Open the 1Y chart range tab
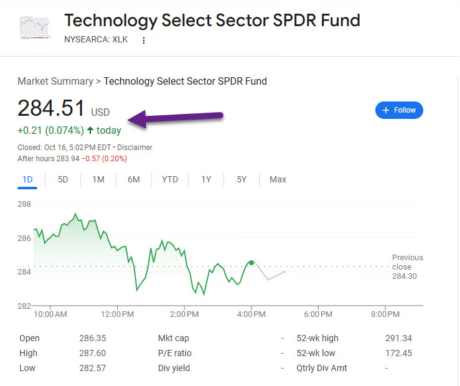This screenshot has height=386, width=460. [206, 179]
